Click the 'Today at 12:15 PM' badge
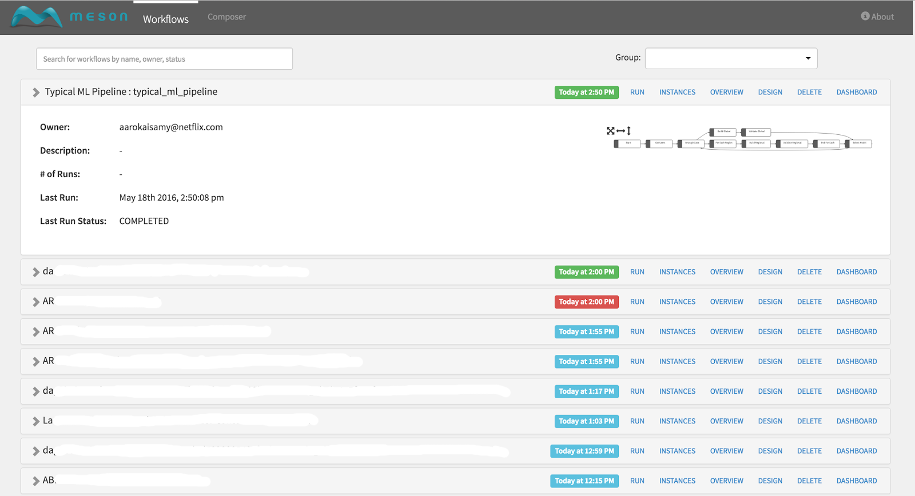915x496 pixels. 584,481
